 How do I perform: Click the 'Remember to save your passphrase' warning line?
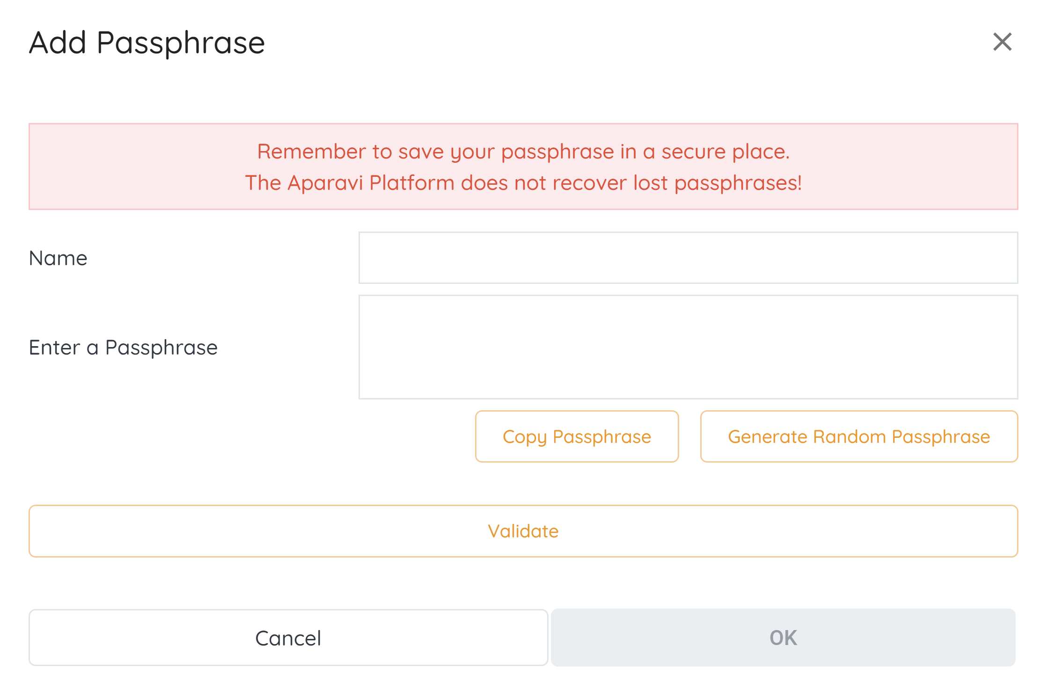(x=523, y=152)
